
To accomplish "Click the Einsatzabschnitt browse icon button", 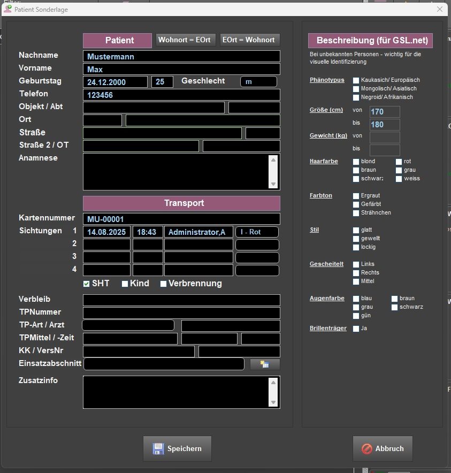I will (x=265, y=364).
